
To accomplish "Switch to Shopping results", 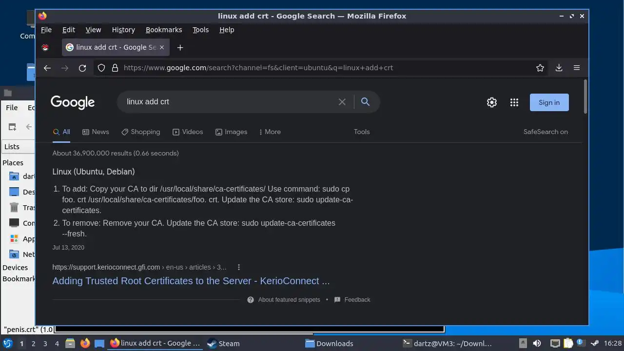I will click(x=141, y=132).
